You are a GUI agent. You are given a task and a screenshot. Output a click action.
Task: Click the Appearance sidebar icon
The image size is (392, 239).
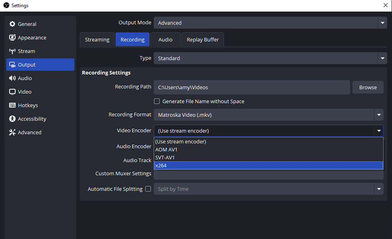(12, 37)
